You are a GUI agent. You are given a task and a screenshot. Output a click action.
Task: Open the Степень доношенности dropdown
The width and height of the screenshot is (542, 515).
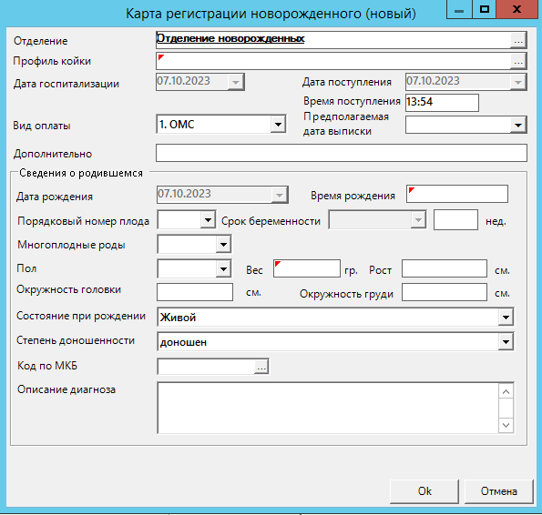[x=506, y=342]
